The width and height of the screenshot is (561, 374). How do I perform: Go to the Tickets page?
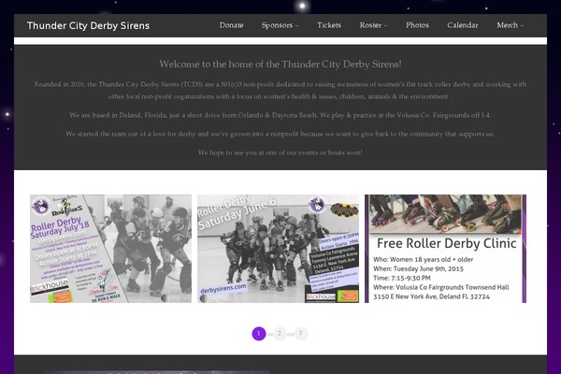(329, 25)
